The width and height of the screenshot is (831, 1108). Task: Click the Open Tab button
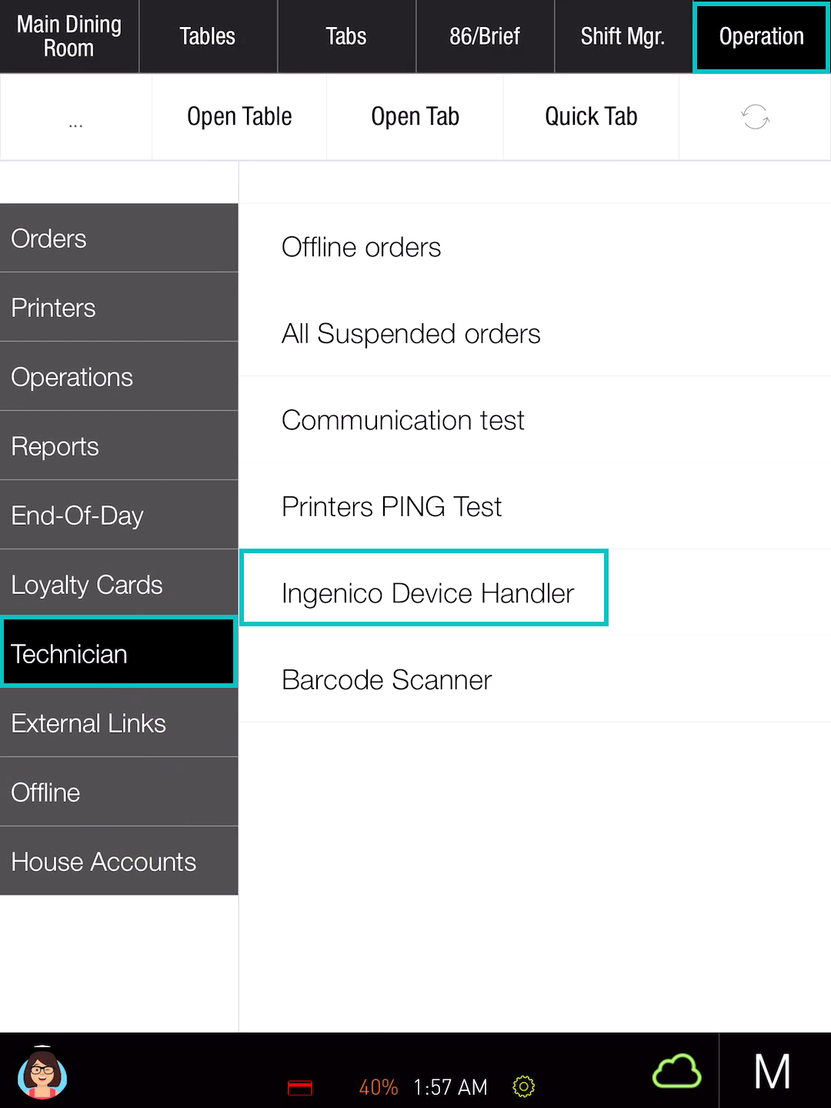point(415,117)
